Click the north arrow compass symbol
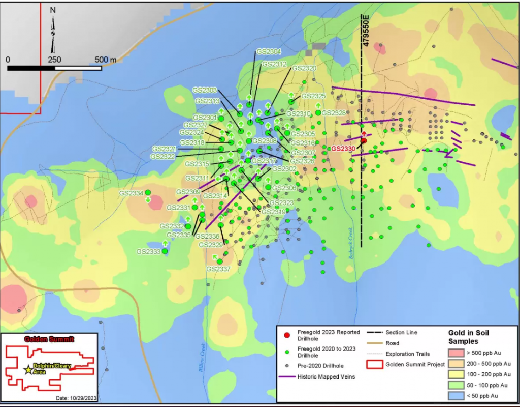The image size is (520, 407). click(x=53, y=32)
